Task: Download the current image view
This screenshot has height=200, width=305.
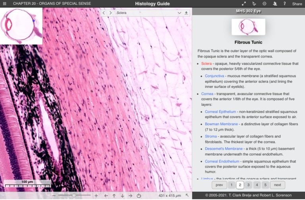Action: [x=186, y=13]
